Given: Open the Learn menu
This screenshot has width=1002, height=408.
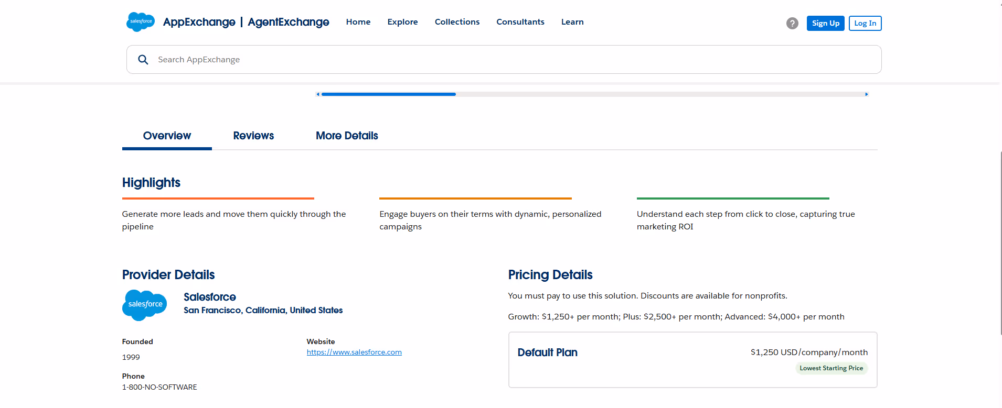Looking at the screenshot, I should pyautogui.click(x=572, y=22).
